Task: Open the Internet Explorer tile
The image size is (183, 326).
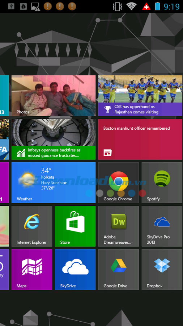Action: tap(32, 226)
